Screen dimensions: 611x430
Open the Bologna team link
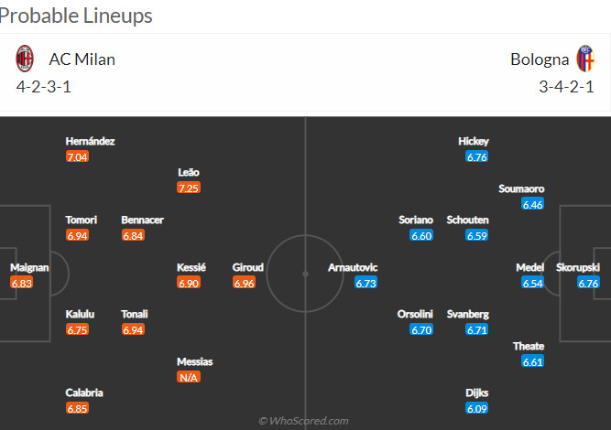(x=540, y=59)
